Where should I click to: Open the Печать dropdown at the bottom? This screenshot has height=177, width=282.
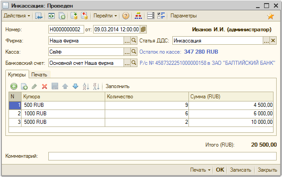point(200,170)
